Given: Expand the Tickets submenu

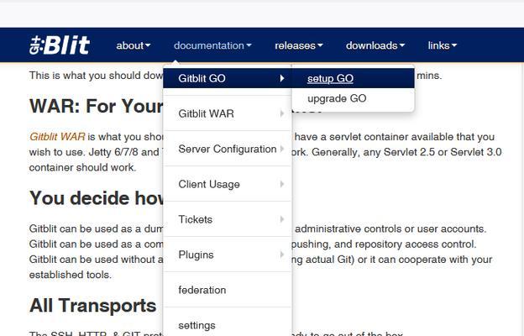Looking at the screenshot, I should click(x=228, y=219).
